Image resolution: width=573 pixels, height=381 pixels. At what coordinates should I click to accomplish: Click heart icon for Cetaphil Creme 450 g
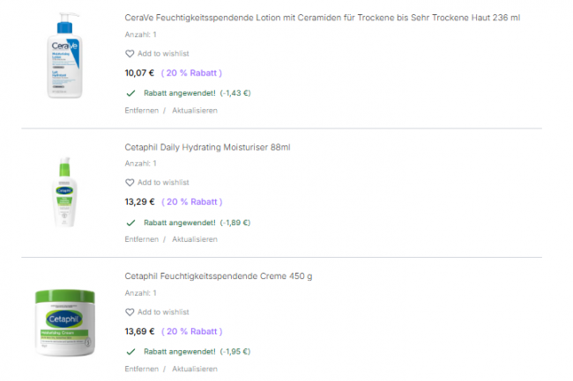pos(130,311)
